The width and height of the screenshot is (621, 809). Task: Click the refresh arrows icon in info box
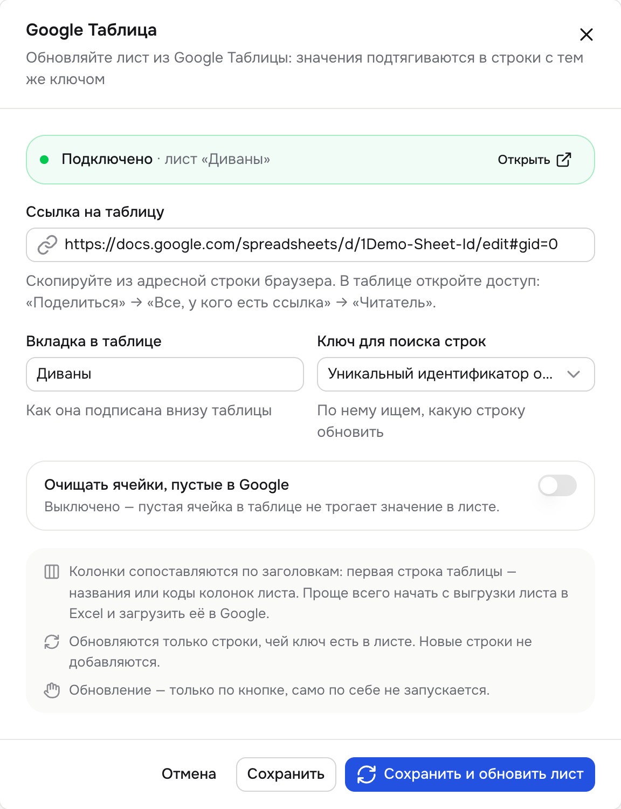coord(52,642)
